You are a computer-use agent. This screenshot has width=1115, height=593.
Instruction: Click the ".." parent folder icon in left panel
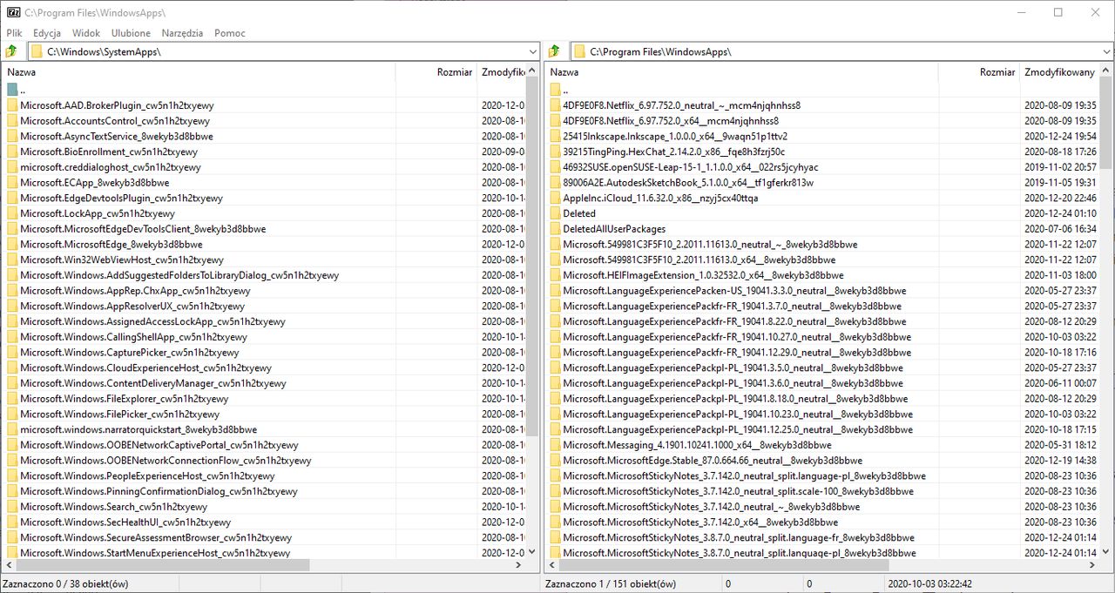pyautogui.click(x=12, y=90)
